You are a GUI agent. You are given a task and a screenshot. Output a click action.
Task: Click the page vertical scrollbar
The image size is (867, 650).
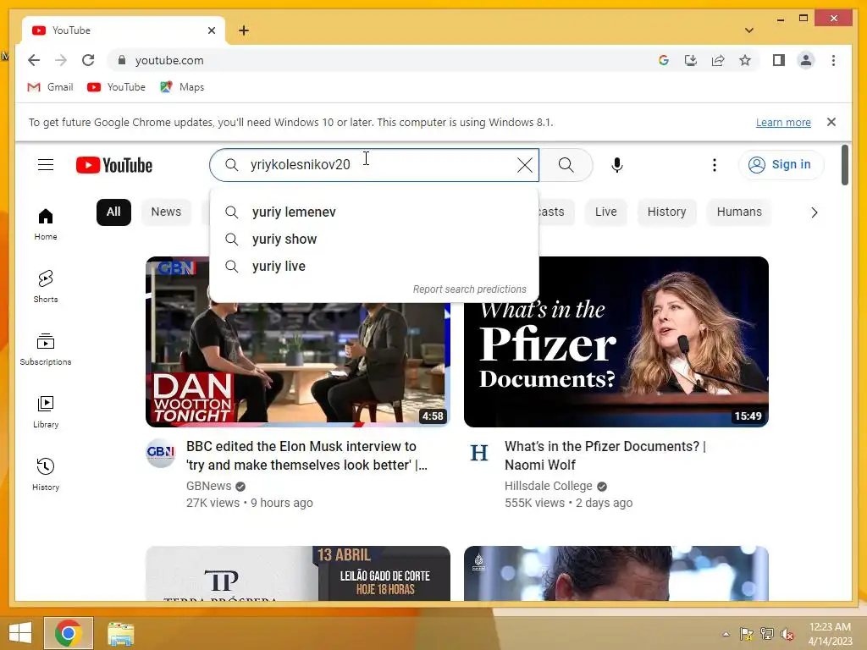(x=844, y=165)
